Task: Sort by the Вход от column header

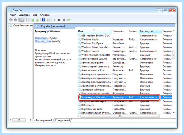Action: point(167,31)
